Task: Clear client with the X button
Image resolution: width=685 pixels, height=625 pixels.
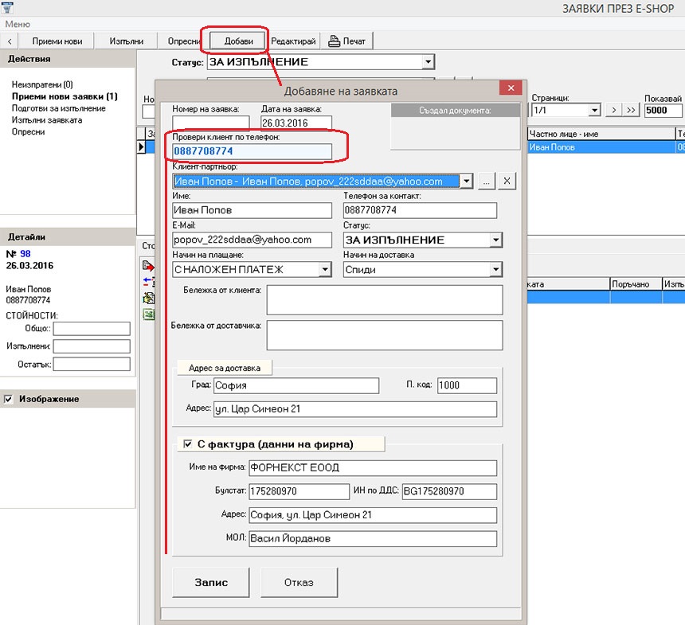Action: click(507, 181)
